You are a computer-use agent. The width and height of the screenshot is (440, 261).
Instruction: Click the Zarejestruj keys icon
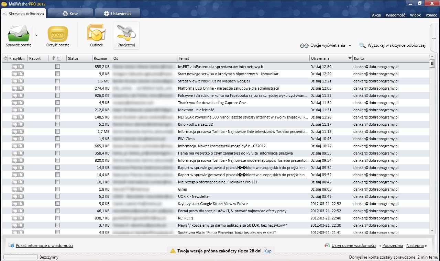(x=126, y=33)
